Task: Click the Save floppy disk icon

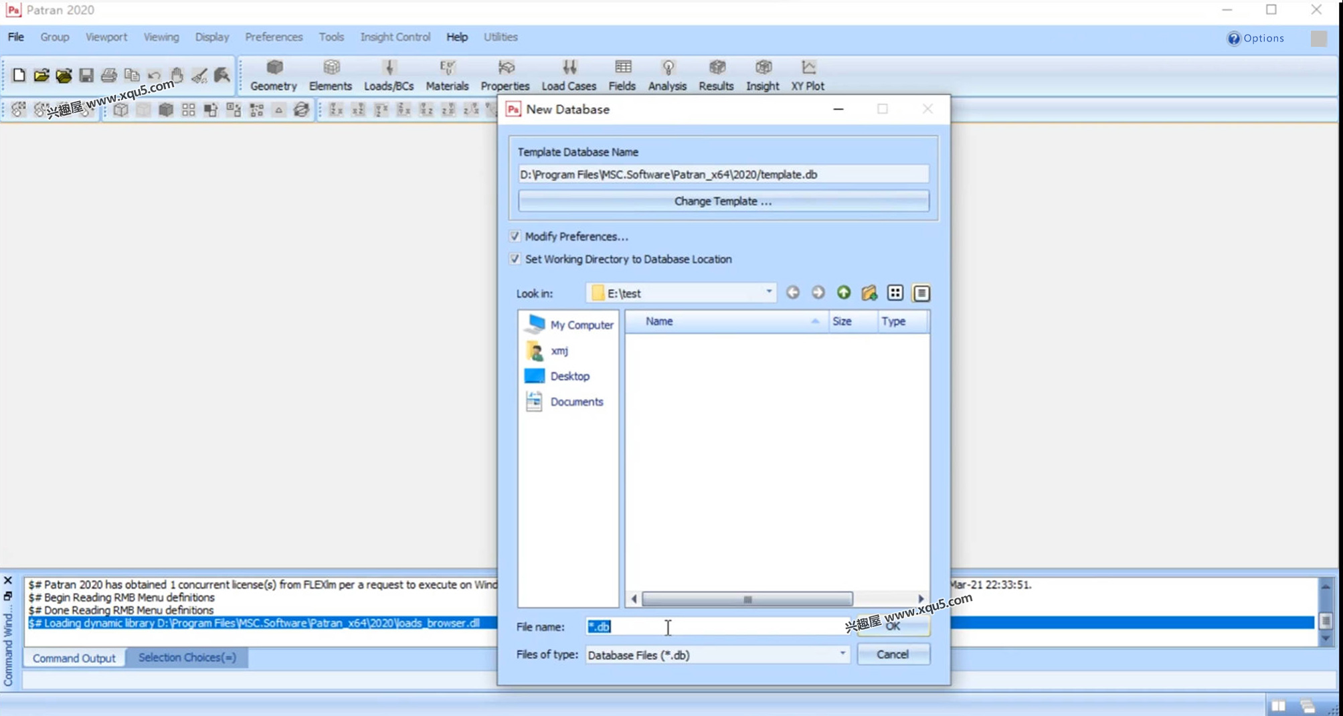Action: (86, 75)
